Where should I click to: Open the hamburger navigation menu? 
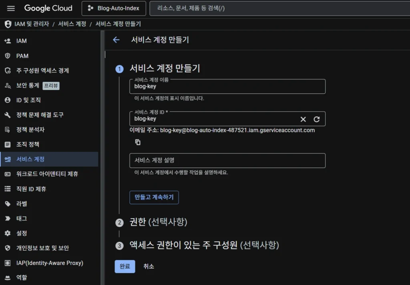click(x=11, y=8)
